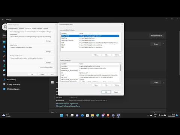Select JAVA_HOME row in user variables
Viewport: 180px width, 135px height.
coord(90,36)
